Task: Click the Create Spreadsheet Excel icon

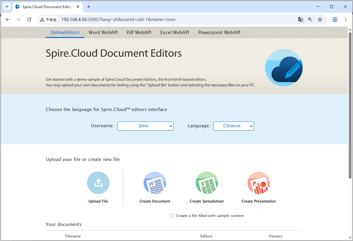Action: 207,183
